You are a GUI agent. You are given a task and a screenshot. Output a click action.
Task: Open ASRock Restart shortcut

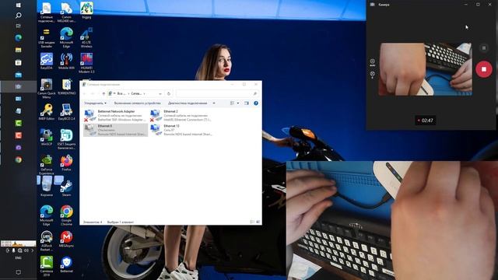(x=47, y=241)
